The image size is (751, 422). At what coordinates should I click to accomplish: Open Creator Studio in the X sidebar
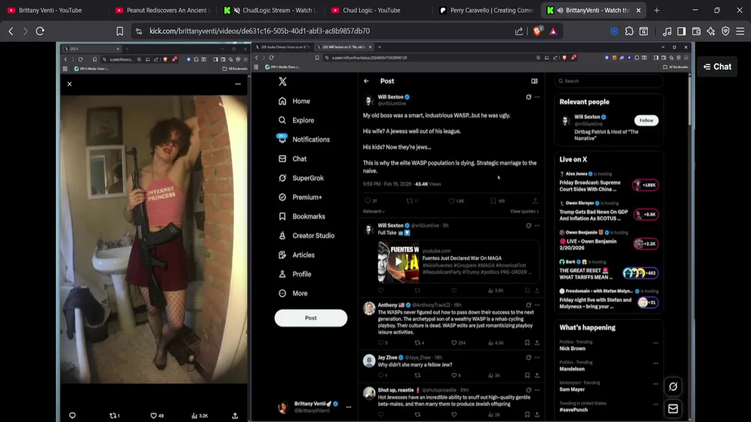(x=306, y=236)
